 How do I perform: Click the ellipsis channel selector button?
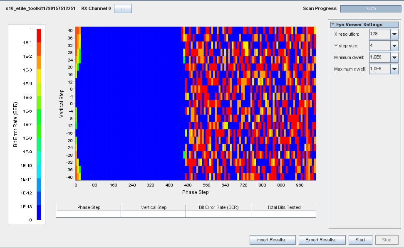[123, 8]
